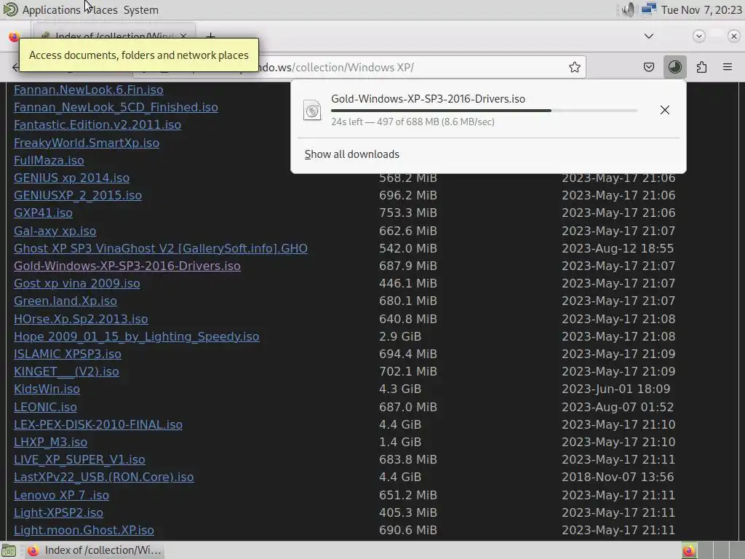Open the Applications menu
The width and height of the screenshot is (745, 559).
click(x=52, y=10)
